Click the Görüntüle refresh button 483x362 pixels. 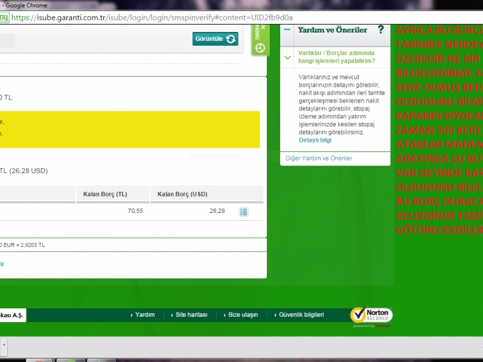pos(215,39)
